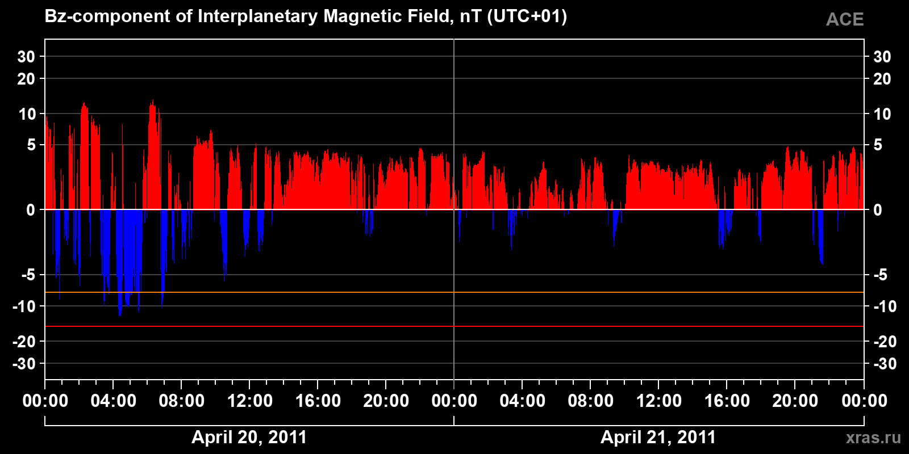Click the '04:00' time label for April 21
Image resolution: width=909 pixels, height=454 pixels.
(523, 401)
